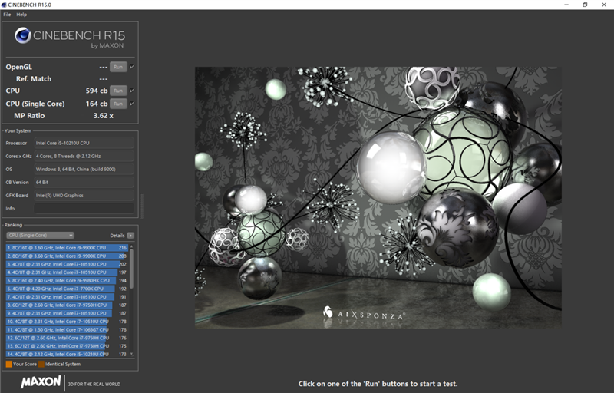The image size is (614, 393).
Task: Click the CB Version field 64 Bit
Action: click(84, 182)
